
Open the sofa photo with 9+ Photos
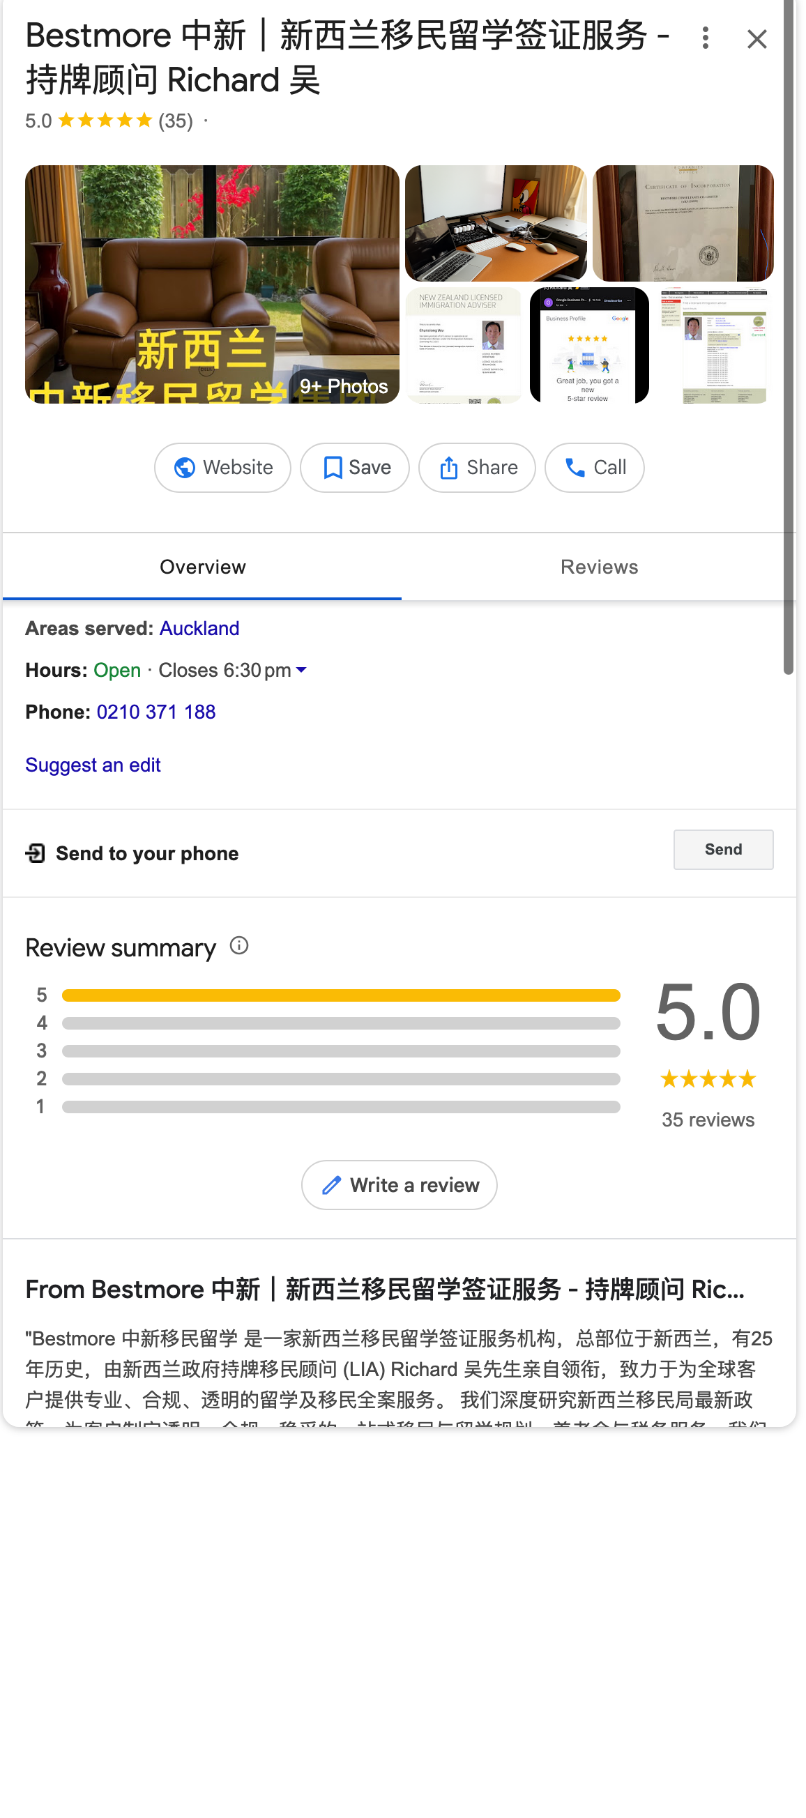(212, 284)
